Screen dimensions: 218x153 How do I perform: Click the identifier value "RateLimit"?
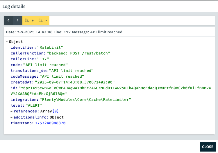[x=50, y=48]
